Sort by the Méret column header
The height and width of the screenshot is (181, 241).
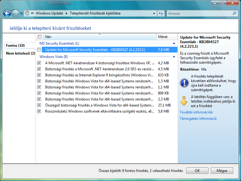click(167, 37)
